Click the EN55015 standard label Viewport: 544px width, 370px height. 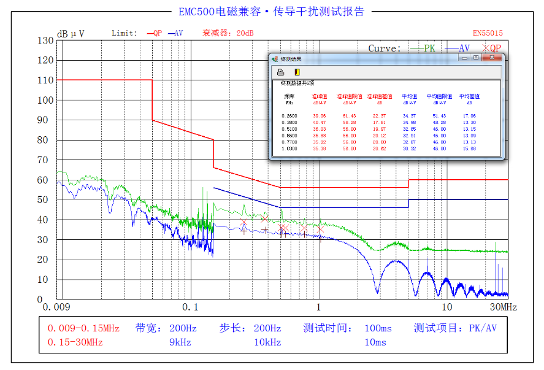(x=488, y=33)
